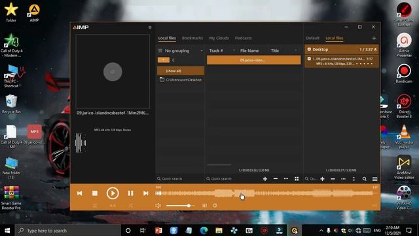Mute audio with the speaker icon
This screenshot has height=236, width=419.
(158, 205)
